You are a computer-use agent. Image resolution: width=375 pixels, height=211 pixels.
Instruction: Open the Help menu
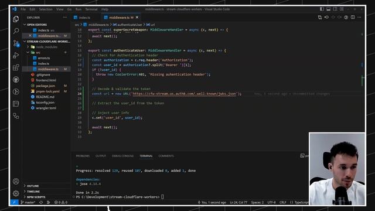[105, 9]
